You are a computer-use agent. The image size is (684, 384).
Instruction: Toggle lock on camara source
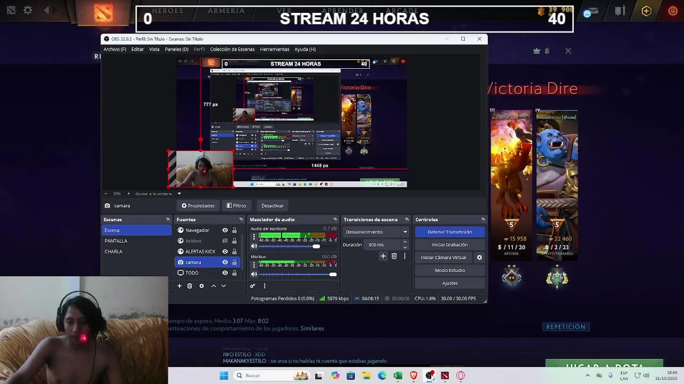(x=234, y=262)
